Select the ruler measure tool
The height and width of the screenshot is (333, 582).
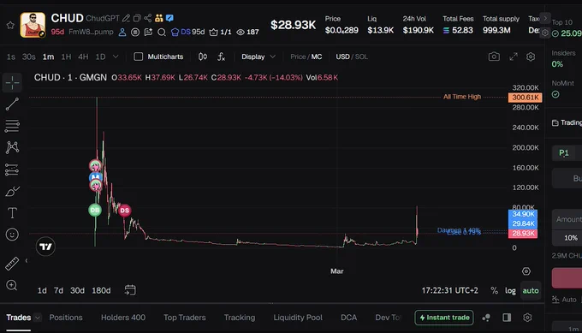12,264
